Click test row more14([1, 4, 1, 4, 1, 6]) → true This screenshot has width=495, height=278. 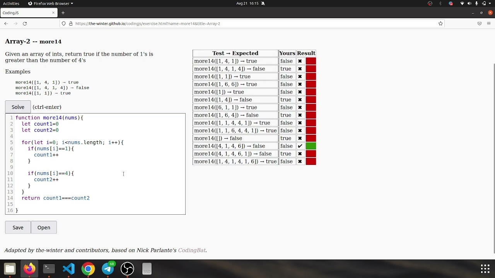tap(235, 161)
